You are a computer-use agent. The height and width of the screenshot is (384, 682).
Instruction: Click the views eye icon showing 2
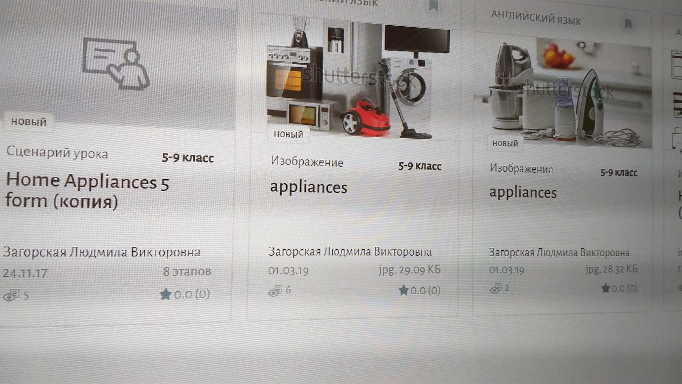click(495, 289)
